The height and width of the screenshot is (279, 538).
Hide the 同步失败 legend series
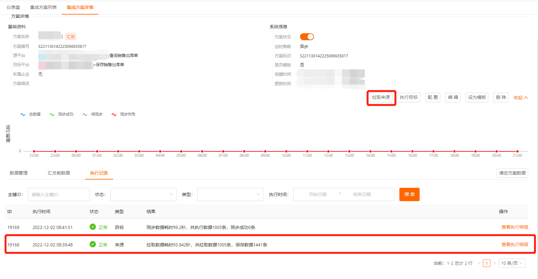click(124, 114)
